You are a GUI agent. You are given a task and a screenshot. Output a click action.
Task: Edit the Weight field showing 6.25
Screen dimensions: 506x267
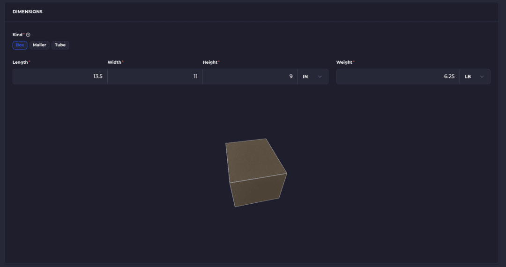398,76
